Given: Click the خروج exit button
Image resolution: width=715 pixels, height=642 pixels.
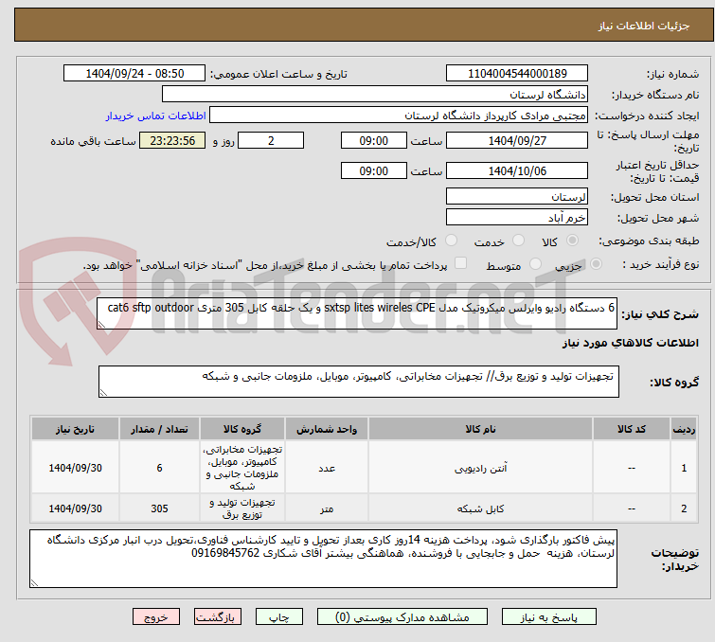Looking at the screenshot, I should point(156,617).
